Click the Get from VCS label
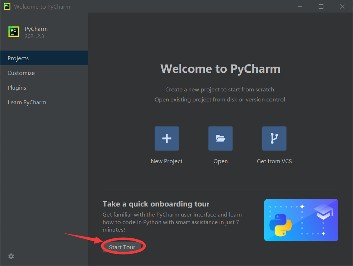 click(274, 161)
